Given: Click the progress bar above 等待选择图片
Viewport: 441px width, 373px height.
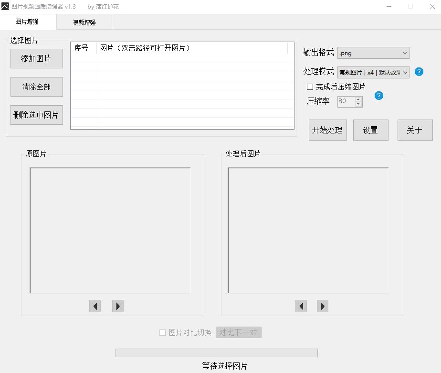Looking at the screenshot, I should [217, 353].
